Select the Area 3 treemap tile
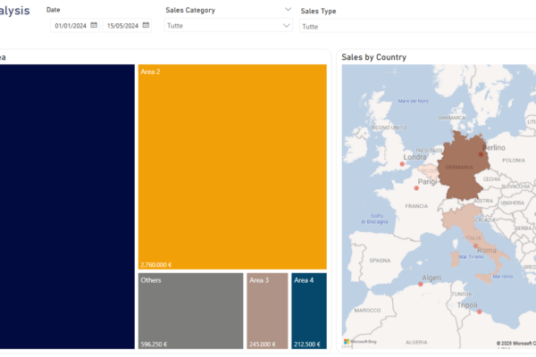The image size is (536, 357). (x=267, y=311)
